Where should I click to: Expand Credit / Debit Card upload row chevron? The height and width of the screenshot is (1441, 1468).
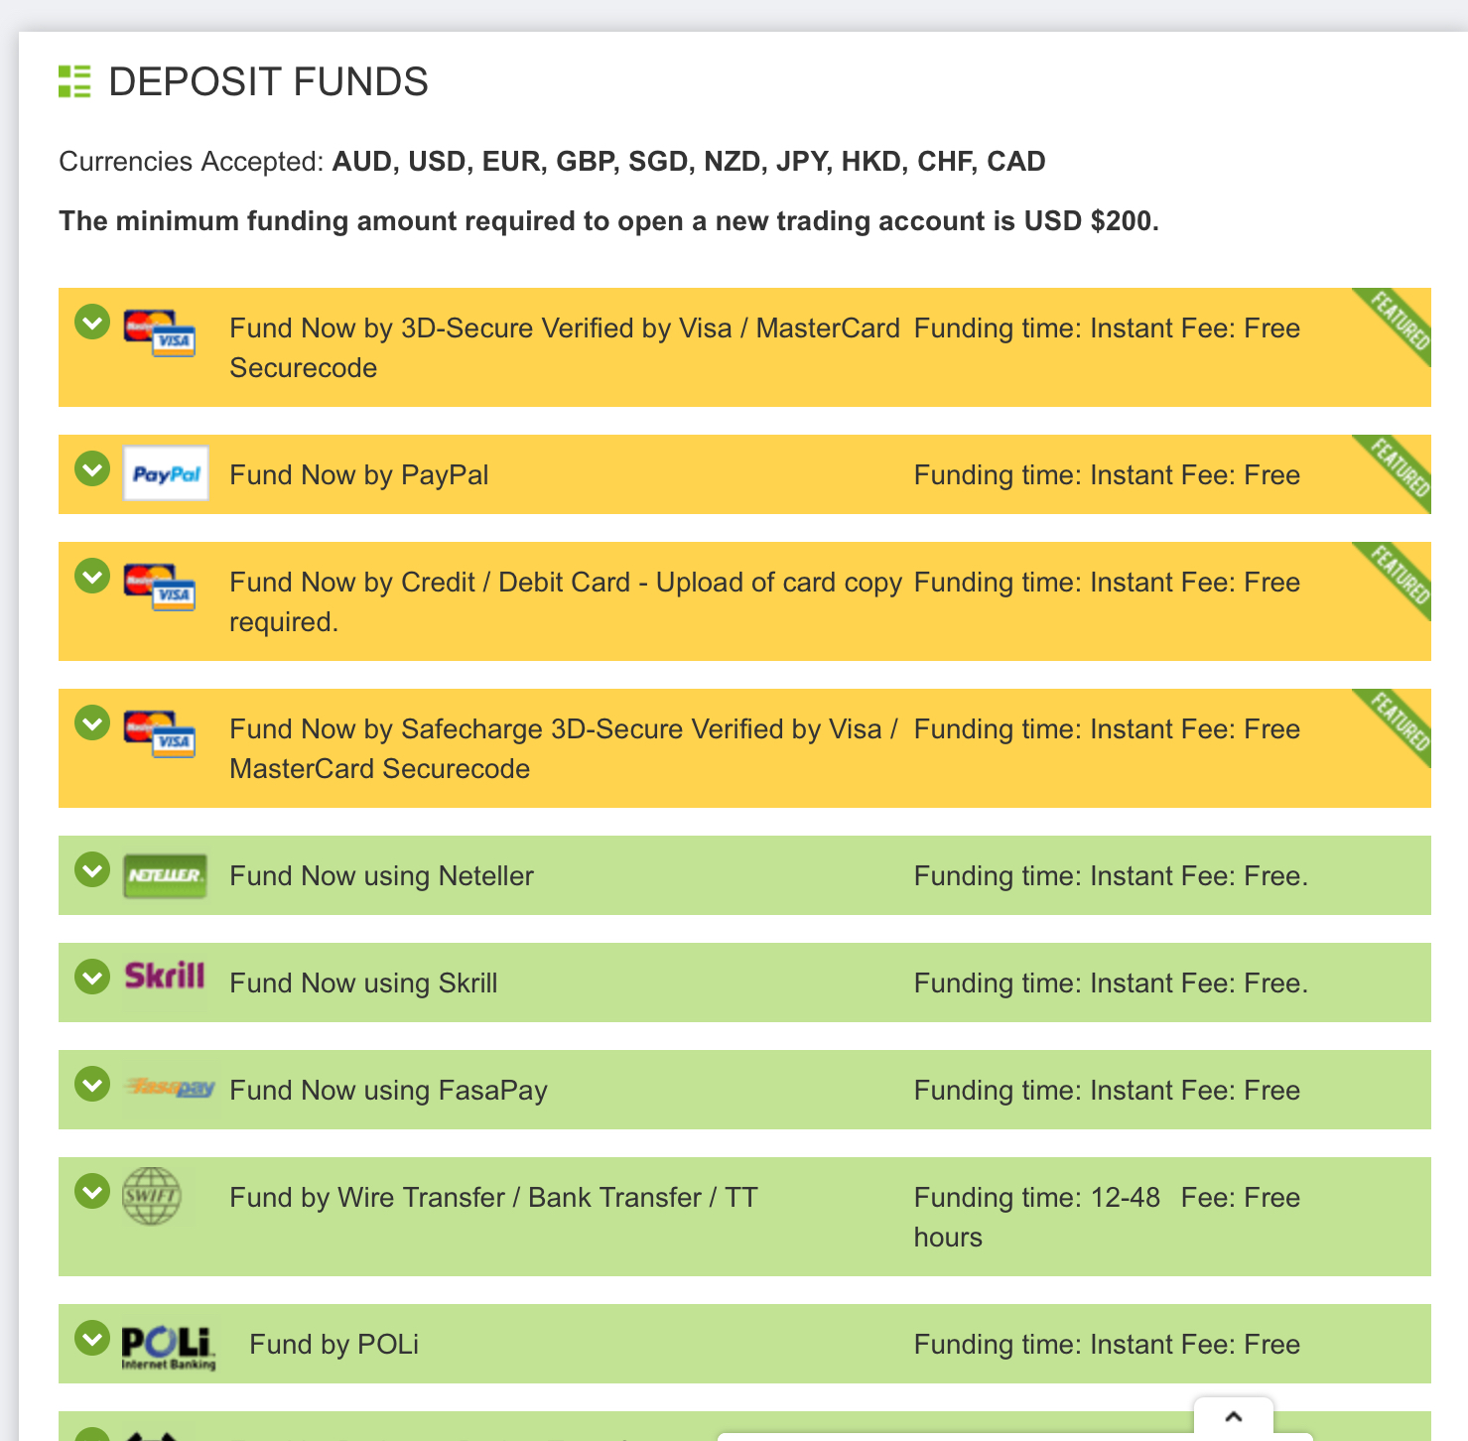92,575
